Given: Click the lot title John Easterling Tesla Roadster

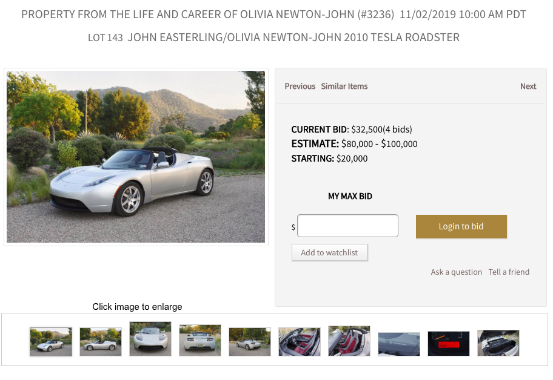Looking at the screenshot, I should click(293, 38).
